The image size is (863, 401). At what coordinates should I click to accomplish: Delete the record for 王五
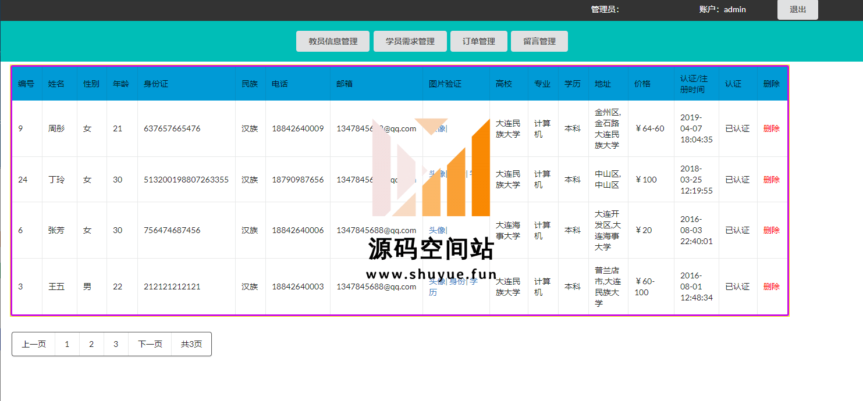point(771,287)
